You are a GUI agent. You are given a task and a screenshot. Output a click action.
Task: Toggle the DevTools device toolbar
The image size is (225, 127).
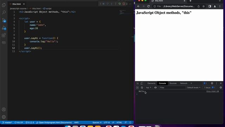click(142, 83)
